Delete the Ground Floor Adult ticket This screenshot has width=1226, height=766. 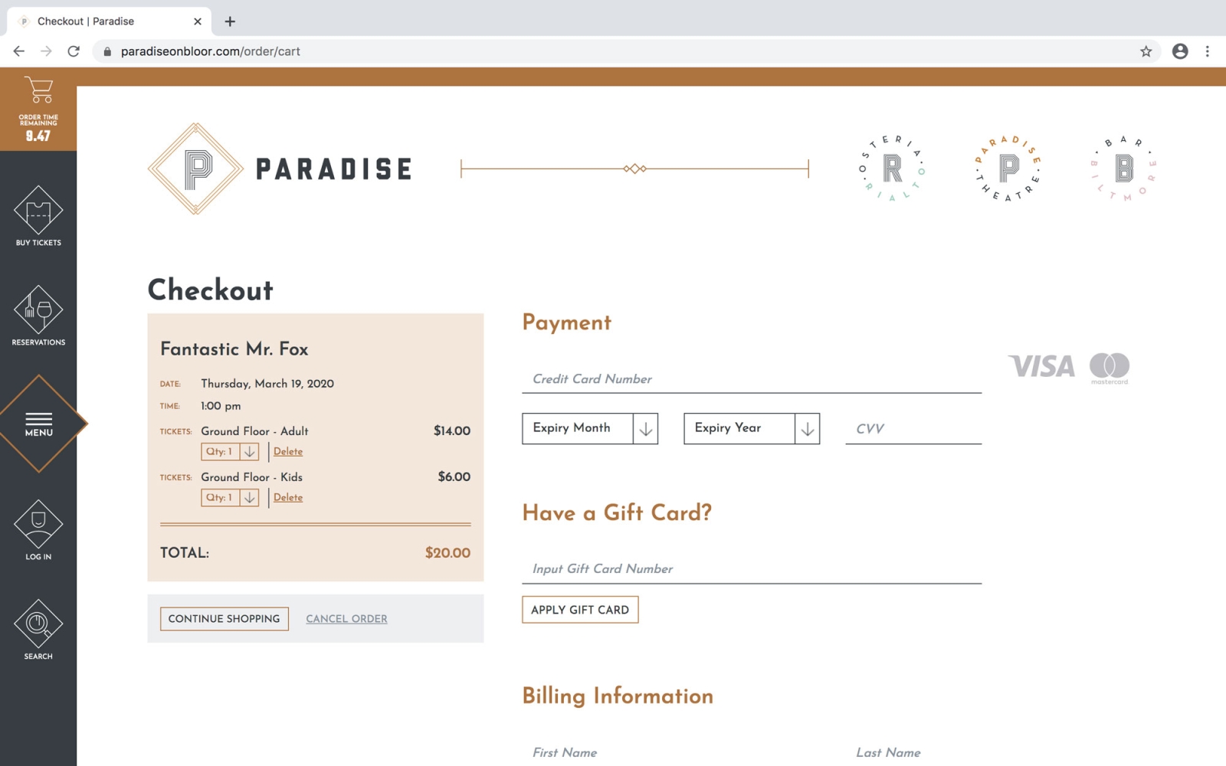click(288, 452)
